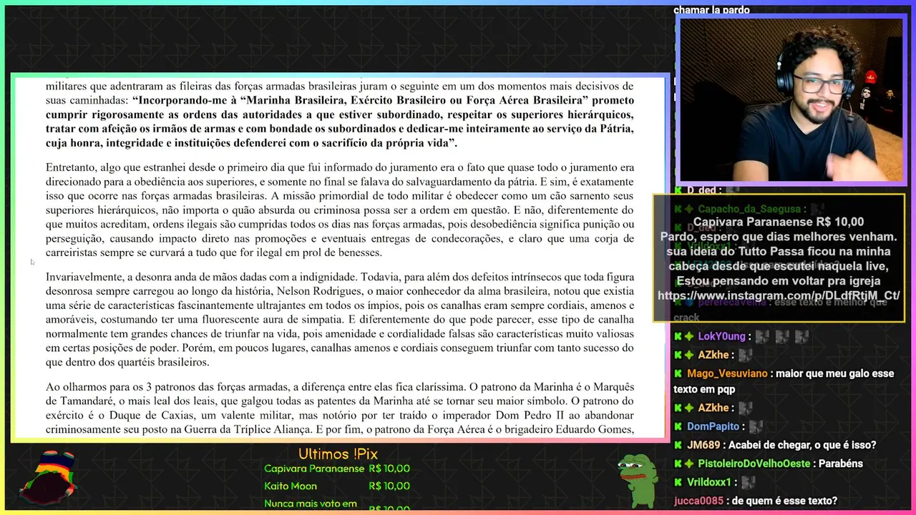Image resolution: width=916 pixels, height=515 pixels.
Task: Select 'Capivara Paranaense' in the Pix list
Action: click(314, 469)
